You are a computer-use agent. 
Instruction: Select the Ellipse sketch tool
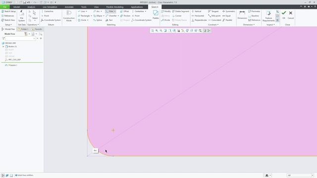(98, 16)
